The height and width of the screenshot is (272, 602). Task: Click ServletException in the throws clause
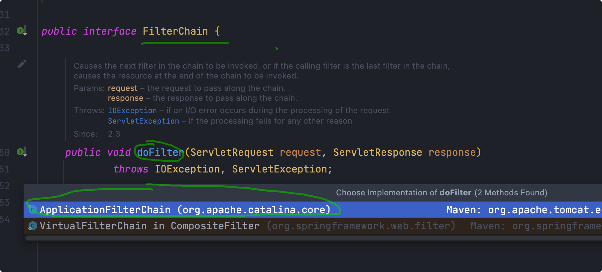coord(279,169)
